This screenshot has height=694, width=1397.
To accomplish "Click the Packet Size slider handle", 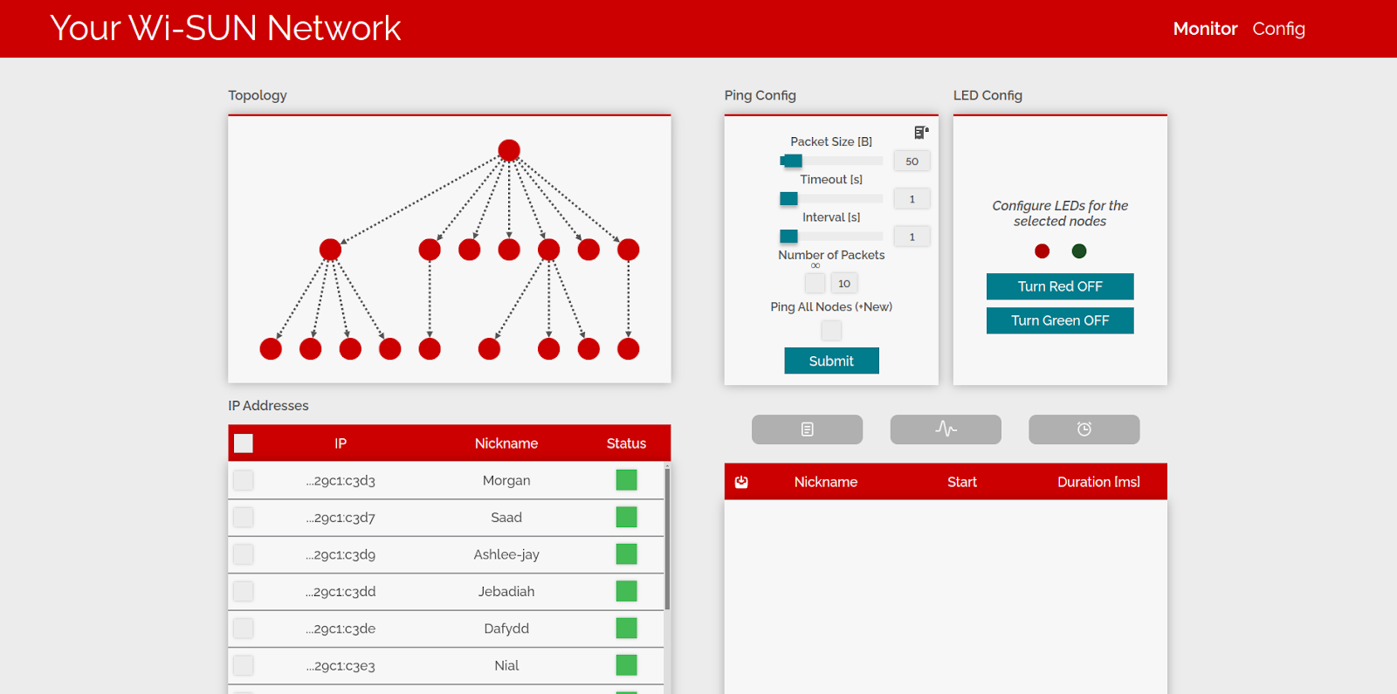I will tap(793, 161).
